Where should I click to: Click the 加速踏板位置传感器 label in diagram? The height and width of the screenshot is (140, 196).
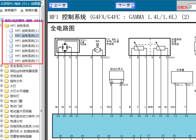point(176,42)
